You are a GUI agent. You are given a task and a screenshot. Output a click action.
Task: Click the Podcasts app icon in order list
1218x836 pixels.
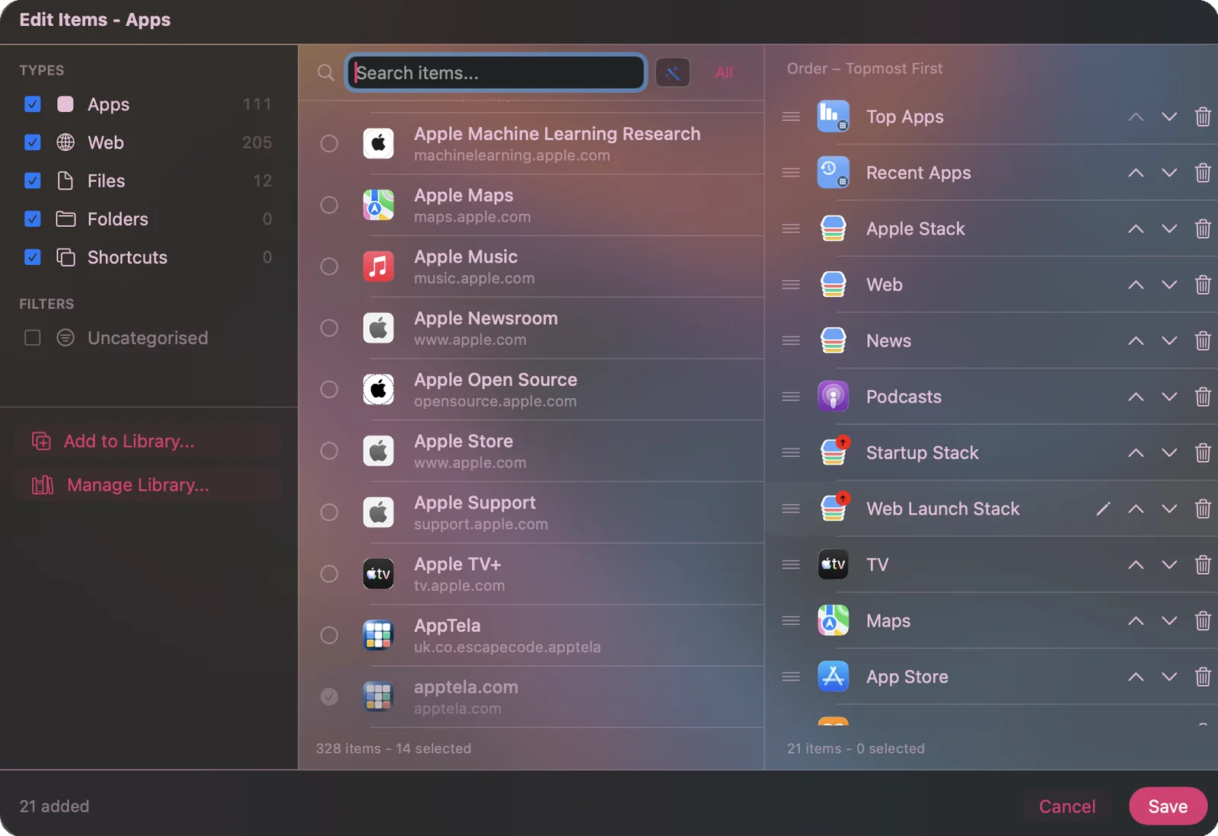[x=833, y=397]
